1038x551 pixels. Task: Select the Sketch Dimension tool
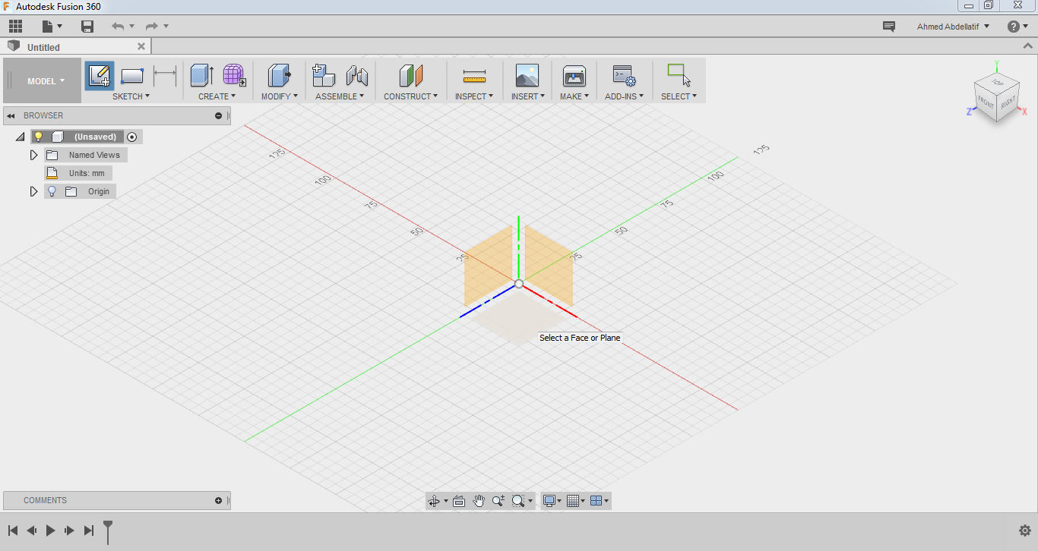click(x=165, y=76)
